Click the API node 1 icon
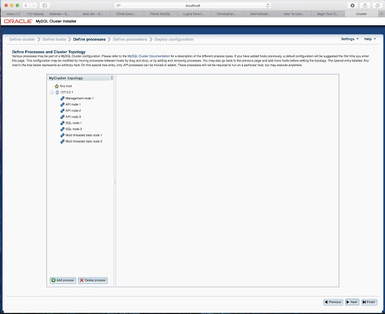Screen dimensions: 385x314 (x=63, y=104)
